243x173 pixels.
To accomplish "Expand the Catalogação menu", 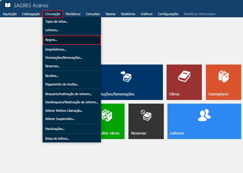I will [31, 14].
